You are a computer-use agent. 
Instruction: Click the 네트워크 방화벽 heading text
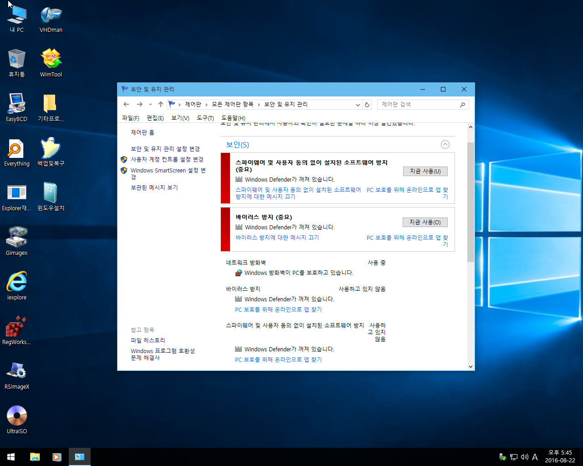click(246, 263)
